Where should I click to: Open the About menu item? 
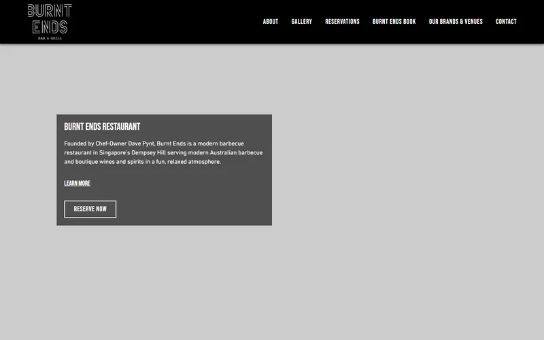click(271, 22)
